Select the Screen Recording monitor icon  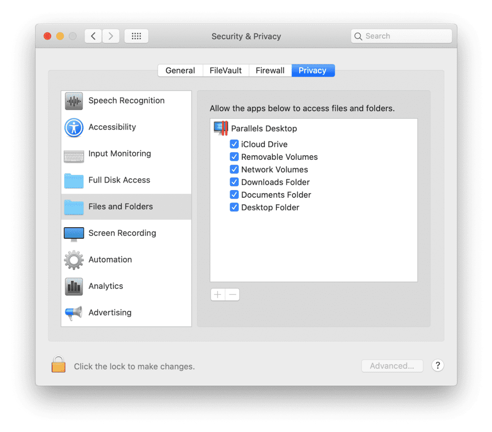click(74, 233)
